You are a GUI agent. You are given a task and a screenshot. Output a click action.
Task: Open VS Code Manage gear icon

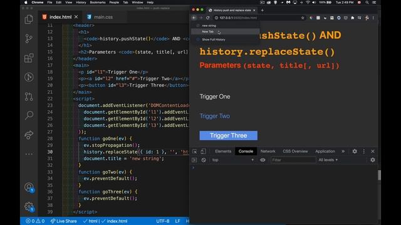[x=29, y=207]
